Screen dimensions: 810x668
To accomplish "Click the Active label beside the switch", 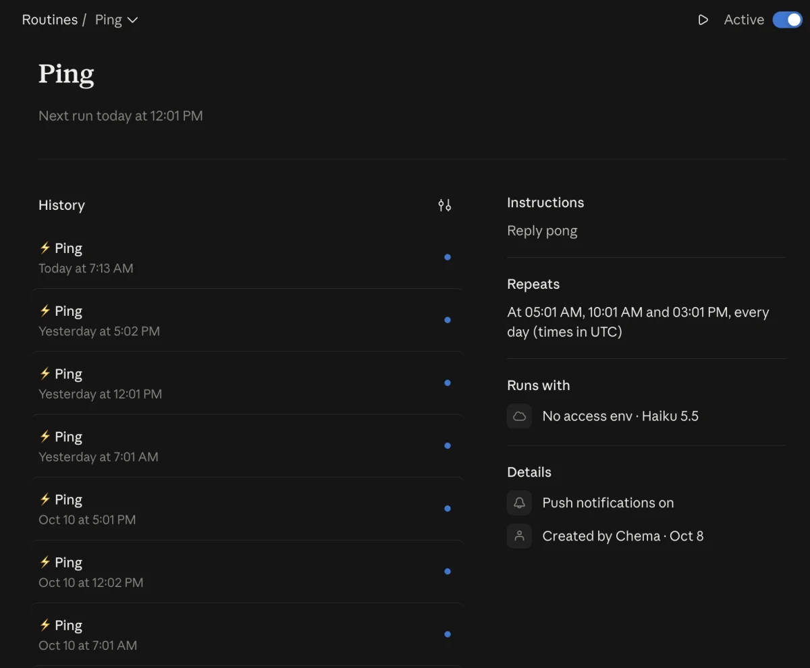I will (x=744, y=20).
